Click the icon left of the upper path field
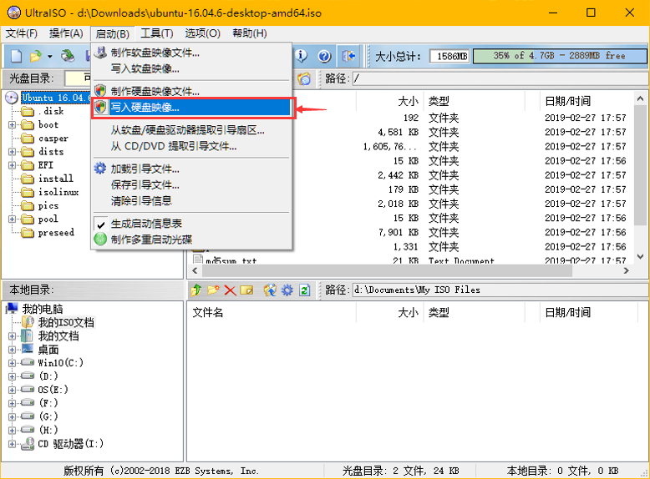This screenshot has width=650, height=479. pos(304,78)
